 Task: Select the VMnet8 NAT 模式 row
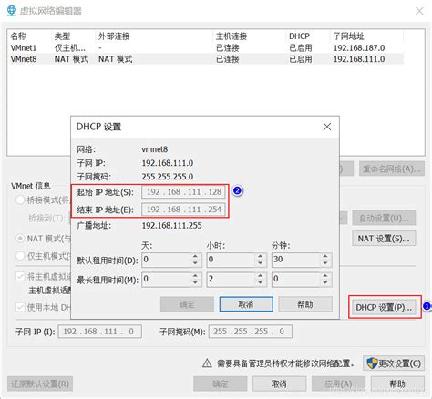click(207, 59)
